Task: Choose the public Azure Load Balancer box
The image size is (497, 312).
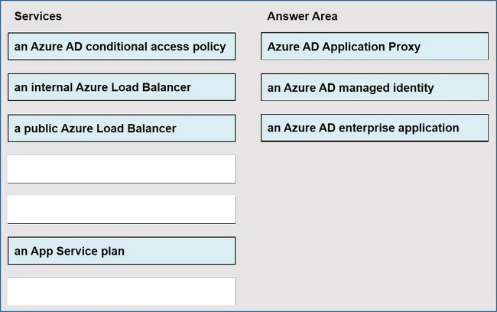Action: (x=122, y=128)
